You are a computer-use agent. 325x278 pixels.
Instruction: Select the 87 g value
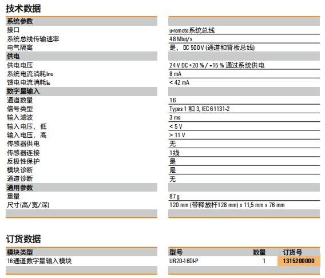(175, 196)
